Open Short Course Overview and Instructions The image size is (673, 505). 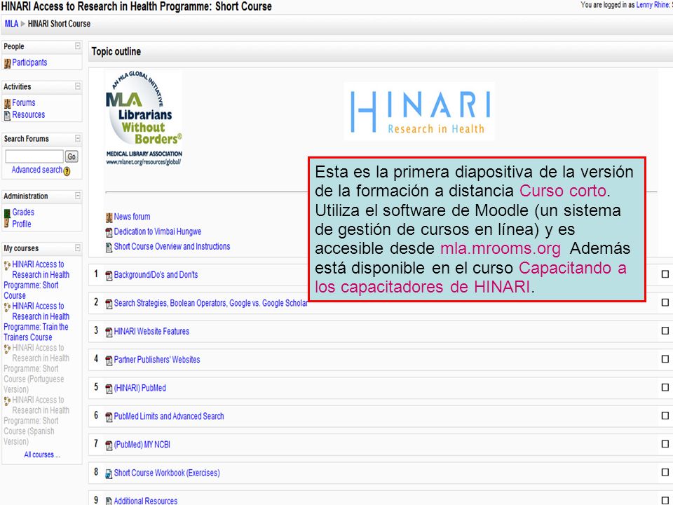(172, 246)
